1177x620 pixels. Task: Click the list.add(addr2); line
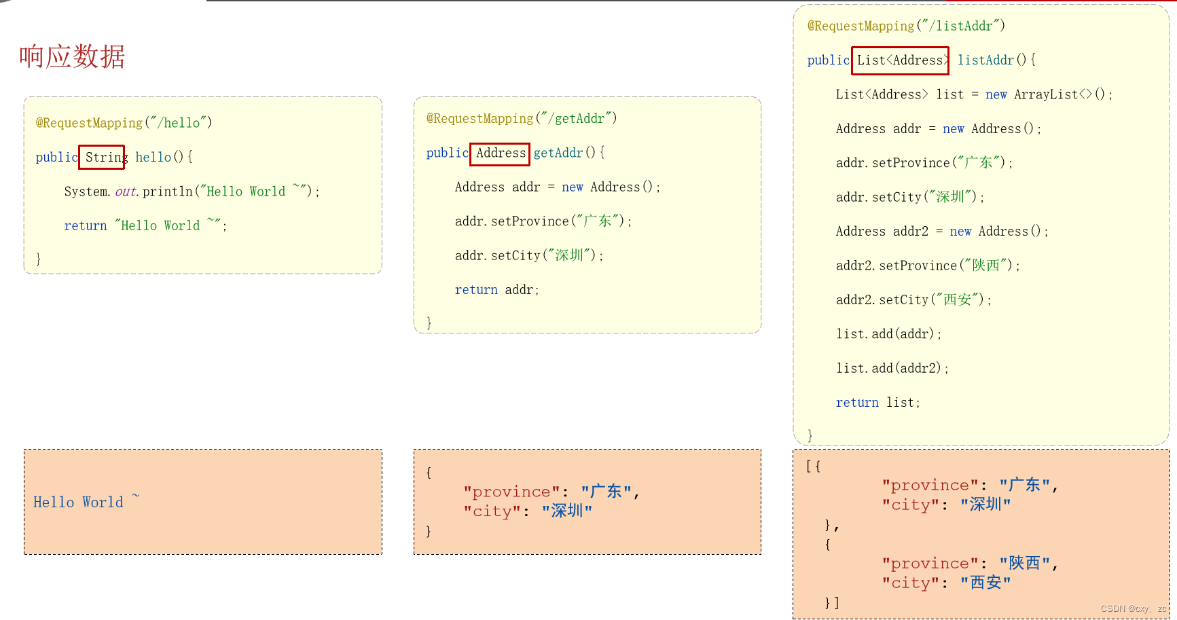[x=892, y=368]
